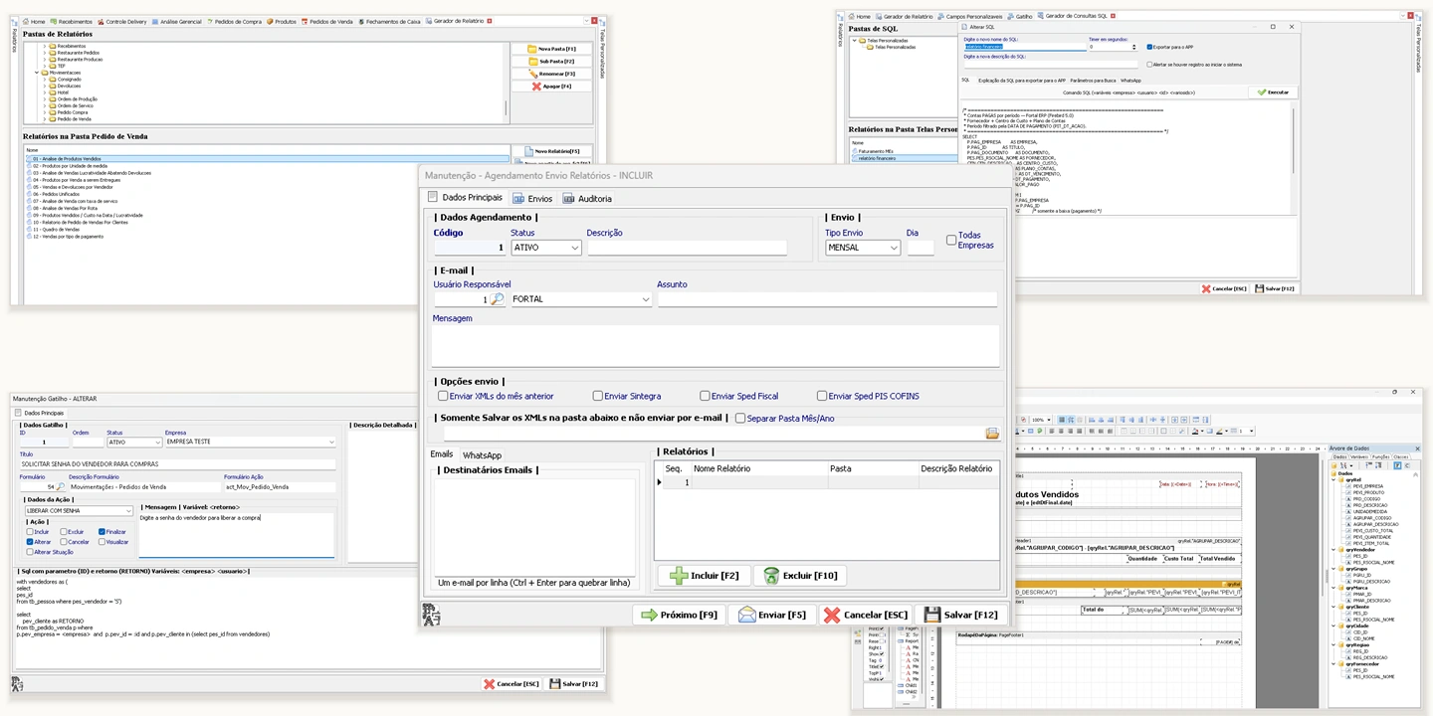
Task: Tick Enviar Sped PIS COFINS checkbox
Action: click(822, 396)
